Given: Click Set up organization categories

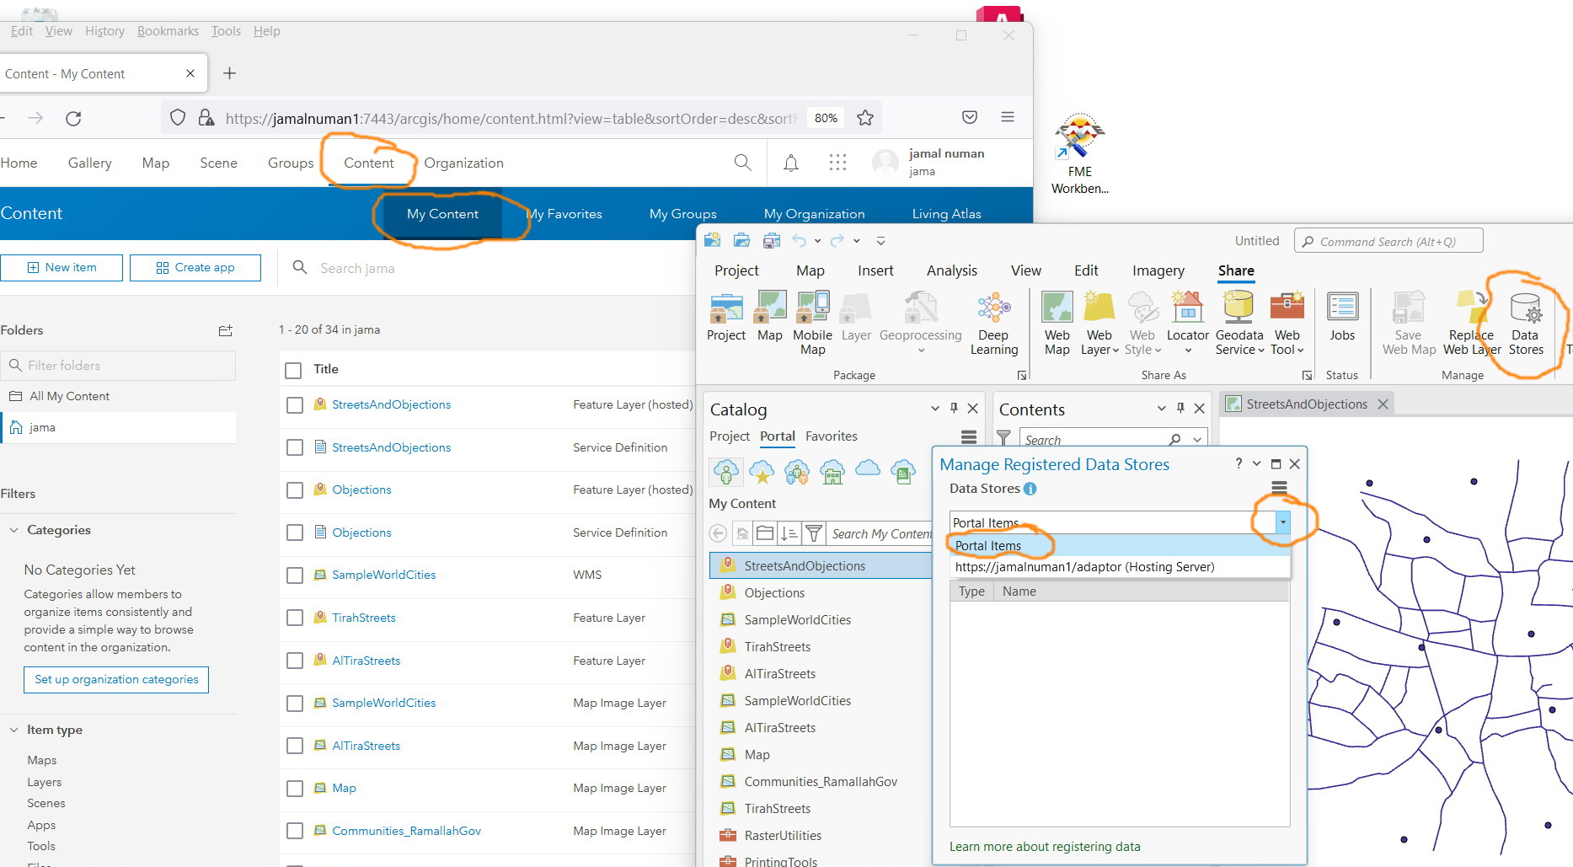Looking at the screenshot, I should click(x=116, y=680).
